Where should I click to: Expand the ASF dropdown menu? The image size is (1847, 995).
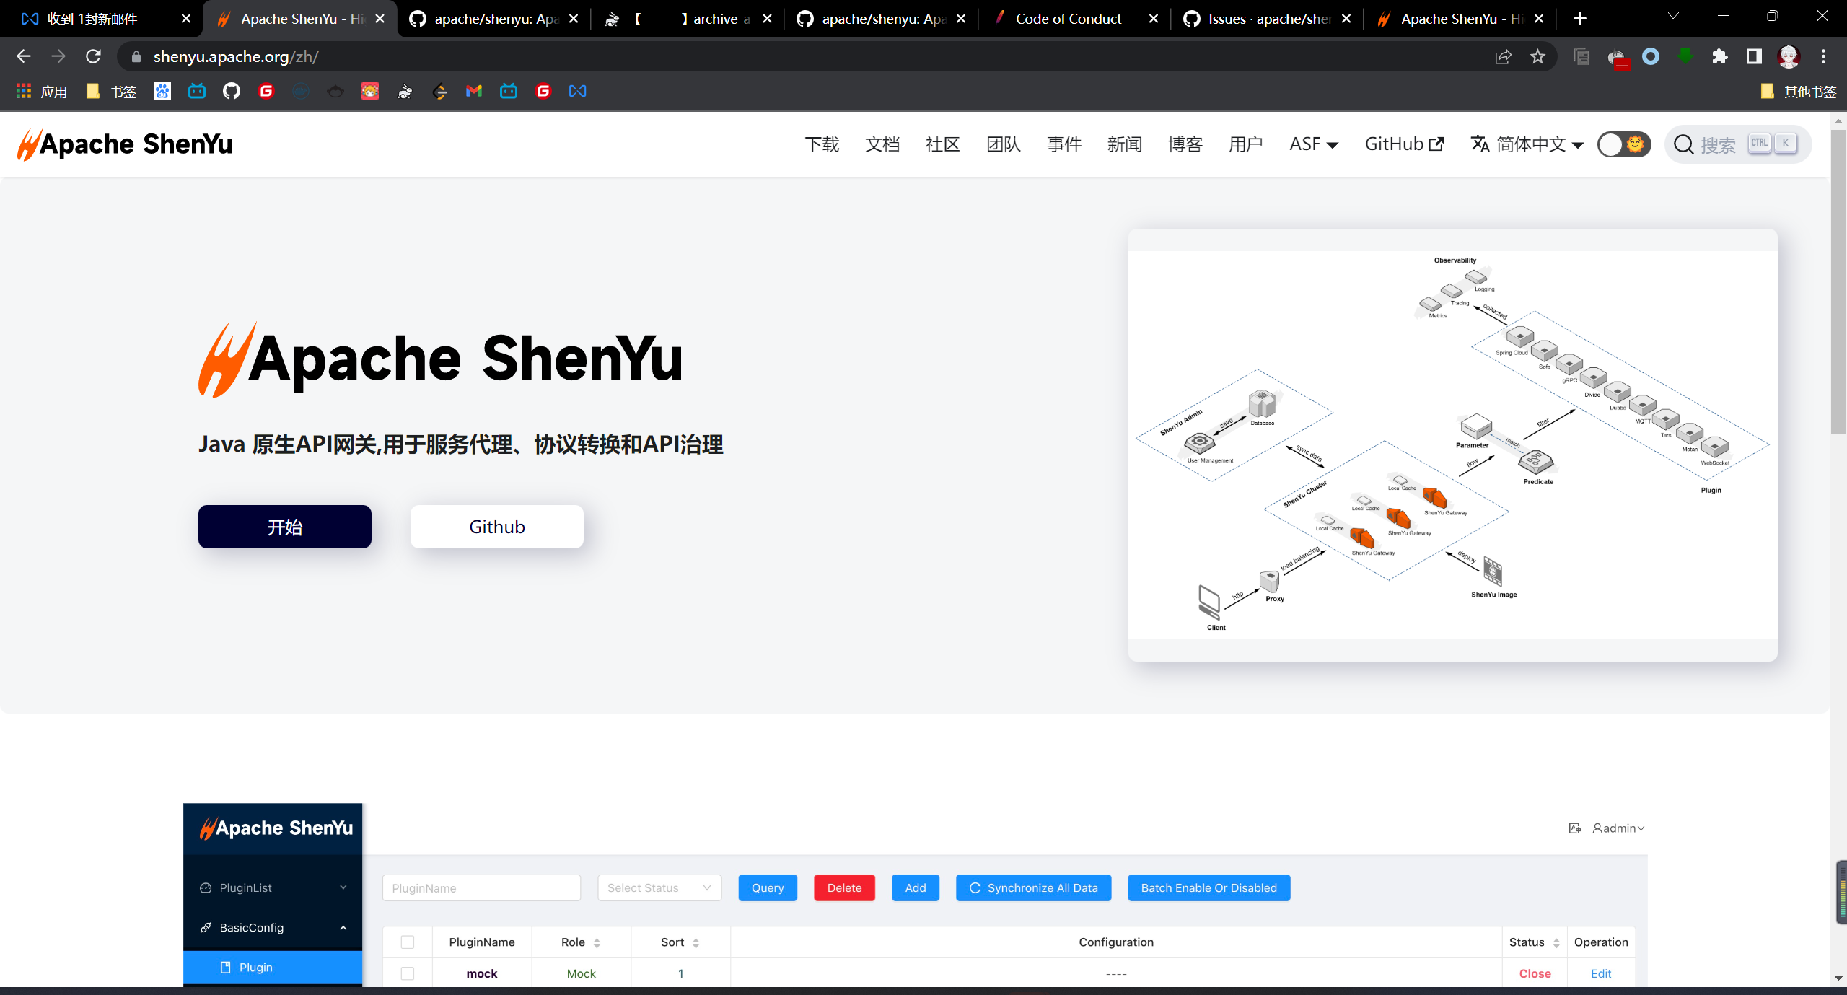pyautogui.click(x=1313, y=144)
